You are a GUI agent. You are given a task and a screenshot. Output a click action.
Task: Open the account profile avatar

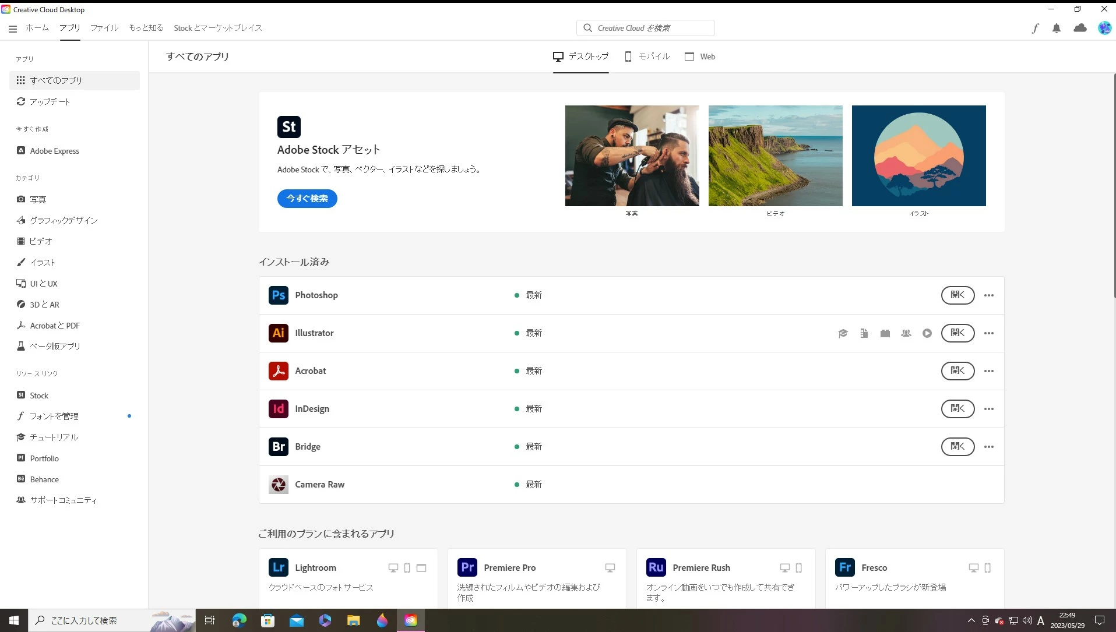pos(1104,28)
